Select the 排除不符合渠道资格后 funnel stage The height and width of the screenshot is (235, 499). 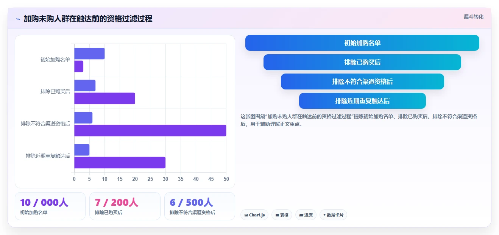click(362, 81)
